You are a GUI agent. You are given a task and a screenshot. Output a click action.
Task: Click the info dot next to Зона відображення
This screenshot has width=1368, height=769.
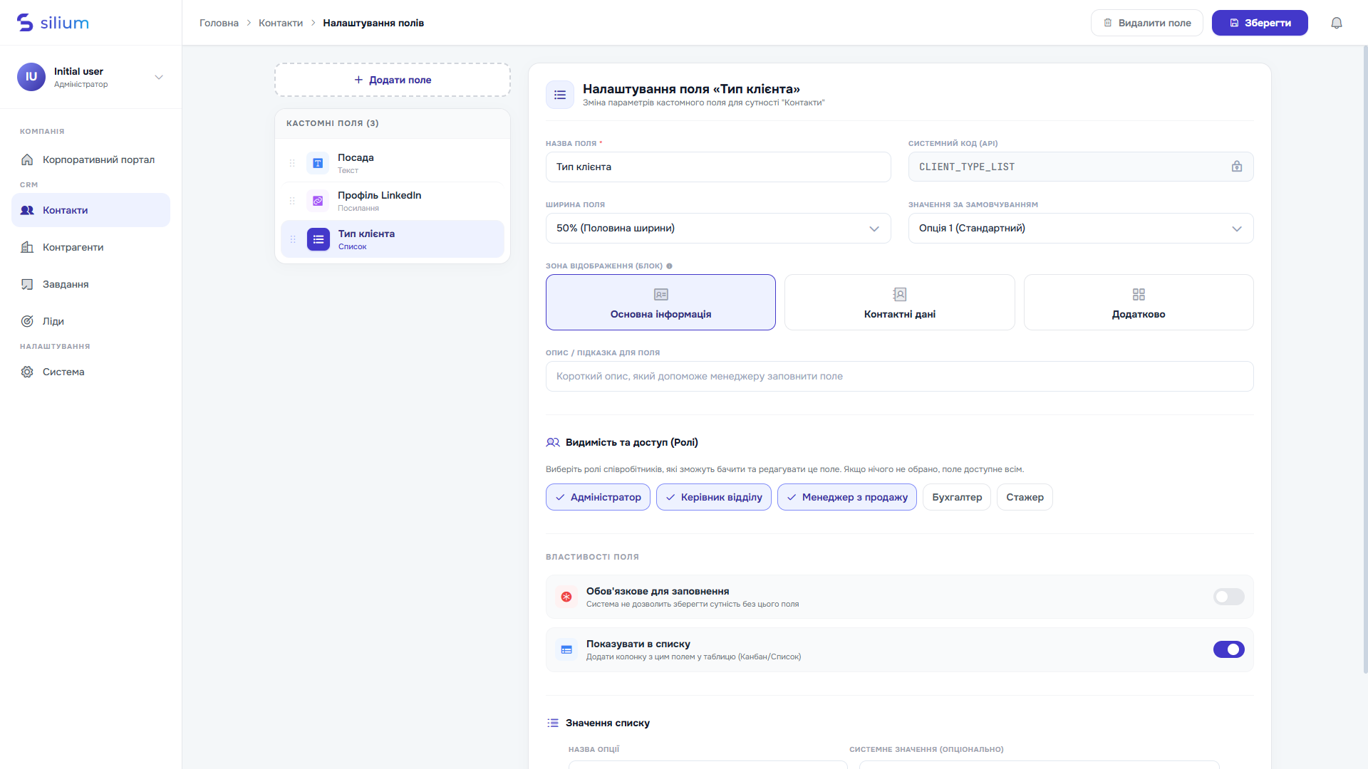(x=669, y=266)
